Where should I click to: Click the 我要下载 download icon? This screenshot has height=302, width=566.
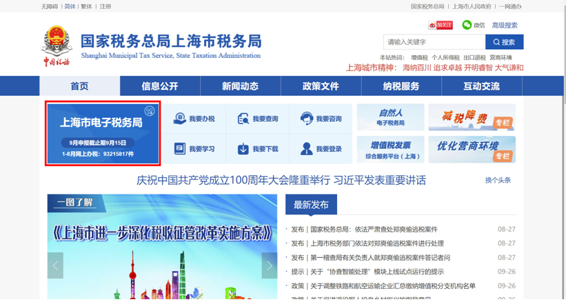pyautogui.click(x=243, y=149)
